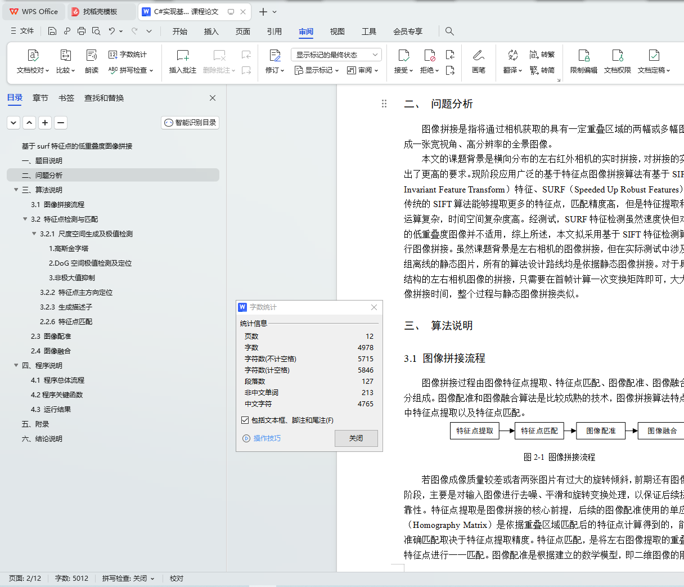684x587 pixels.
Task: Open 文档权限 document permissions
Action: [x=618, y=61]
